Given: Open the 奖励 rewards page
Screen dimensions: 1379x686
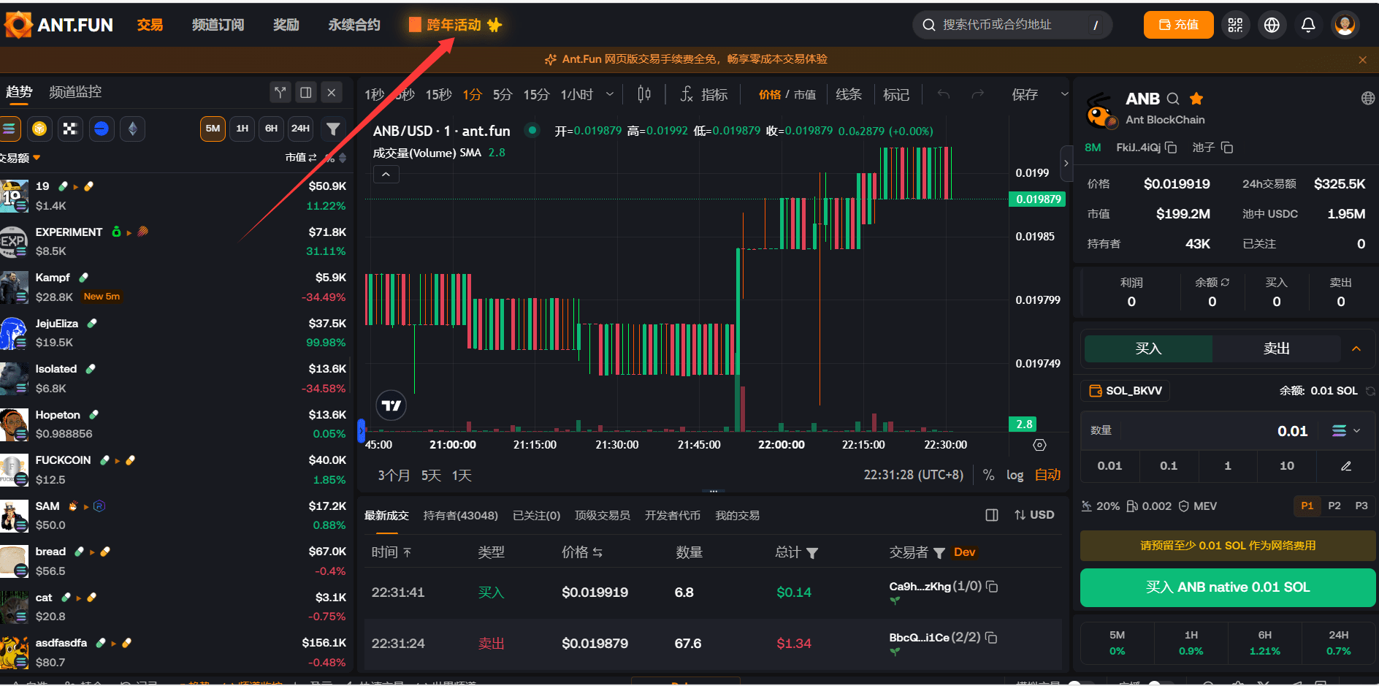Looking at the screenshot, I should pos(286,25).
